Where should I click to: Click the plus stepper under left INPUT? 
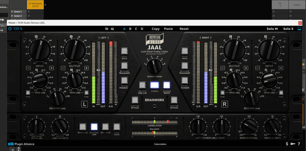[x=51, y=68]
